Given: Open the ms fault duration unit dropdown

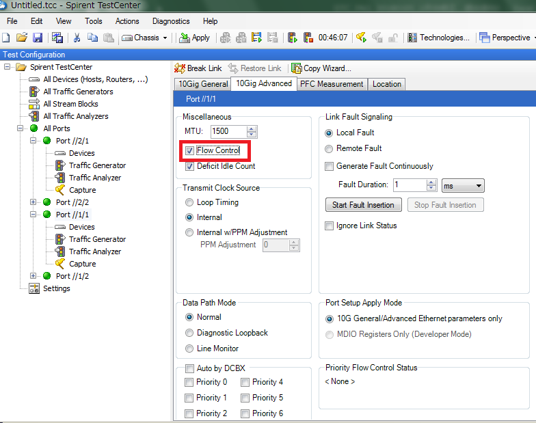Looking at the screenshot, I should pyautogui.click(x=463, y=186).
